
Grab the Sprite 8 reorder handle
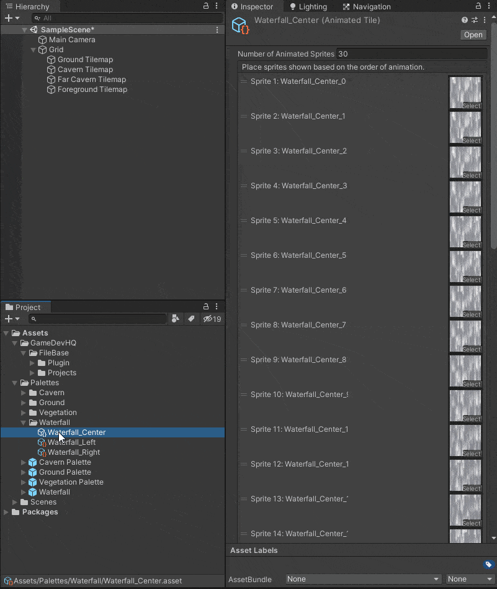(x=244, y=325)
